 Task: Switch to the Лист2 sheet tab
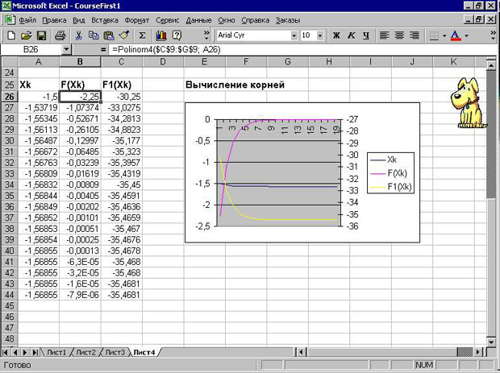tap(85, 352)
